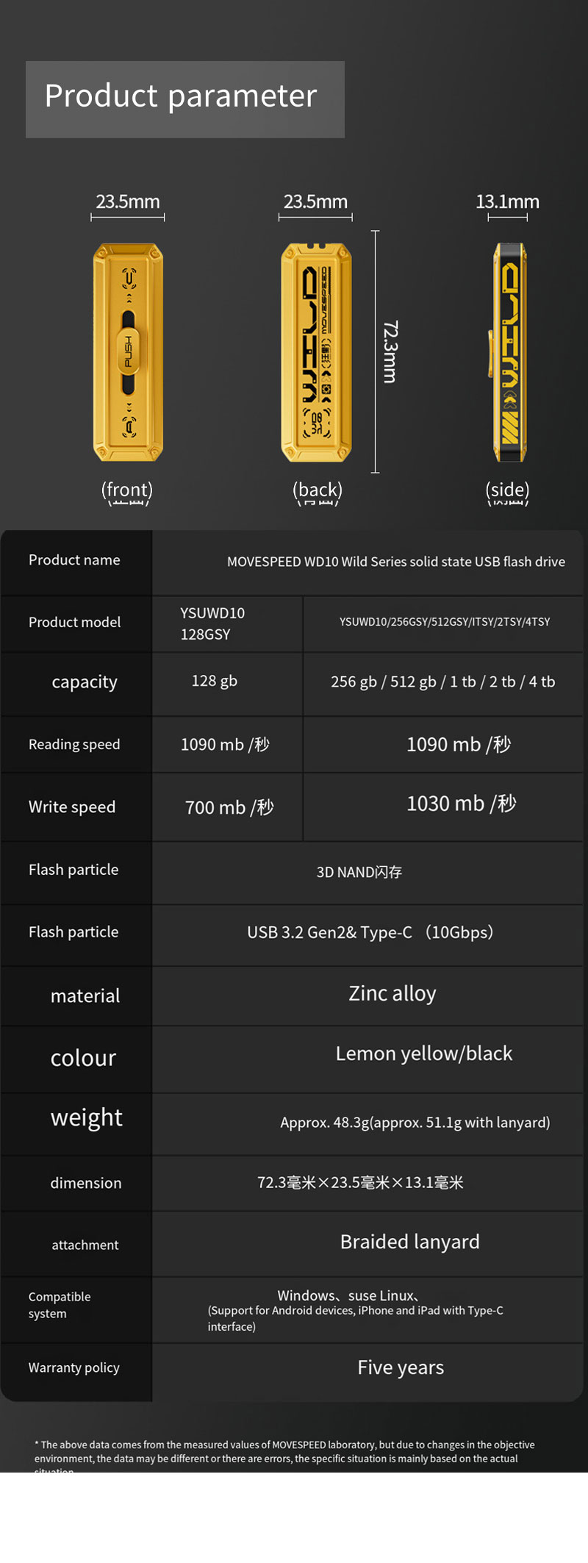The height and width of the screenshot is (1563, 588).
Task: Click the back view drive image
Action: [x=316, y=352]
